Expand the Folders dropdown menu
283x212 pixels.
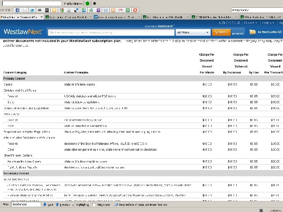coord(250,23)
